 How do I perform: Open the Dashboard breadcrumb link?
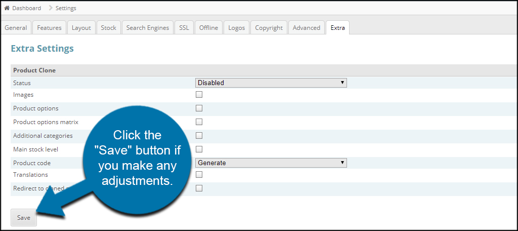[26, 8]
